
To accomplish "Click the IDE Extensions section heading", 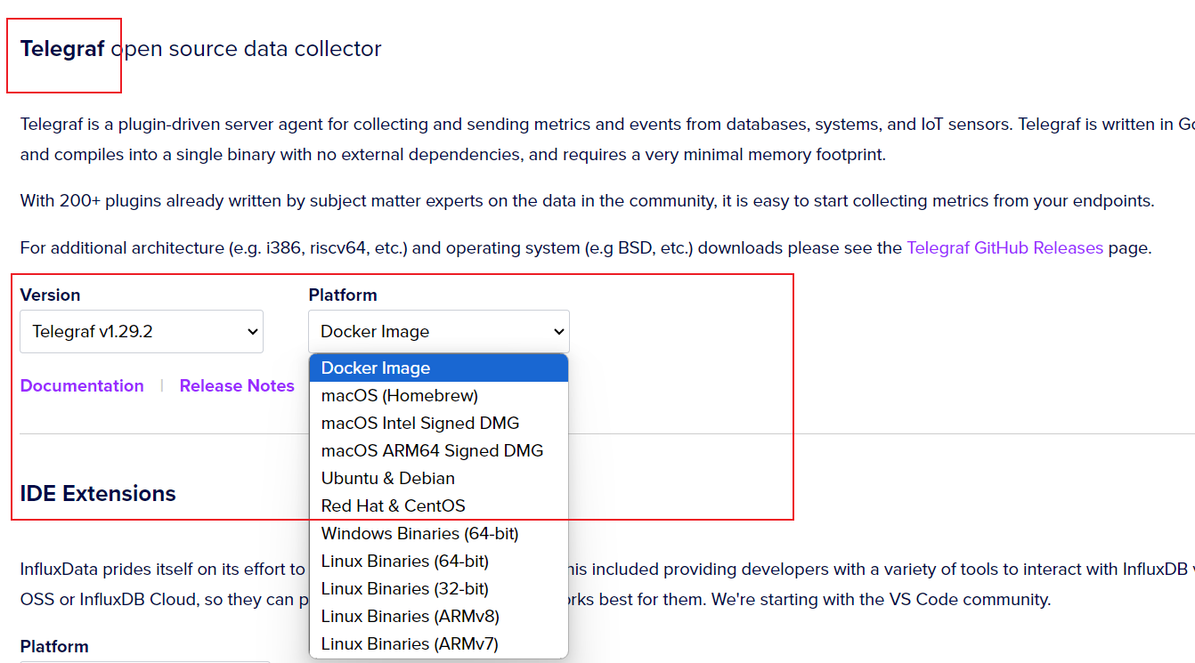I will point(98,494).
